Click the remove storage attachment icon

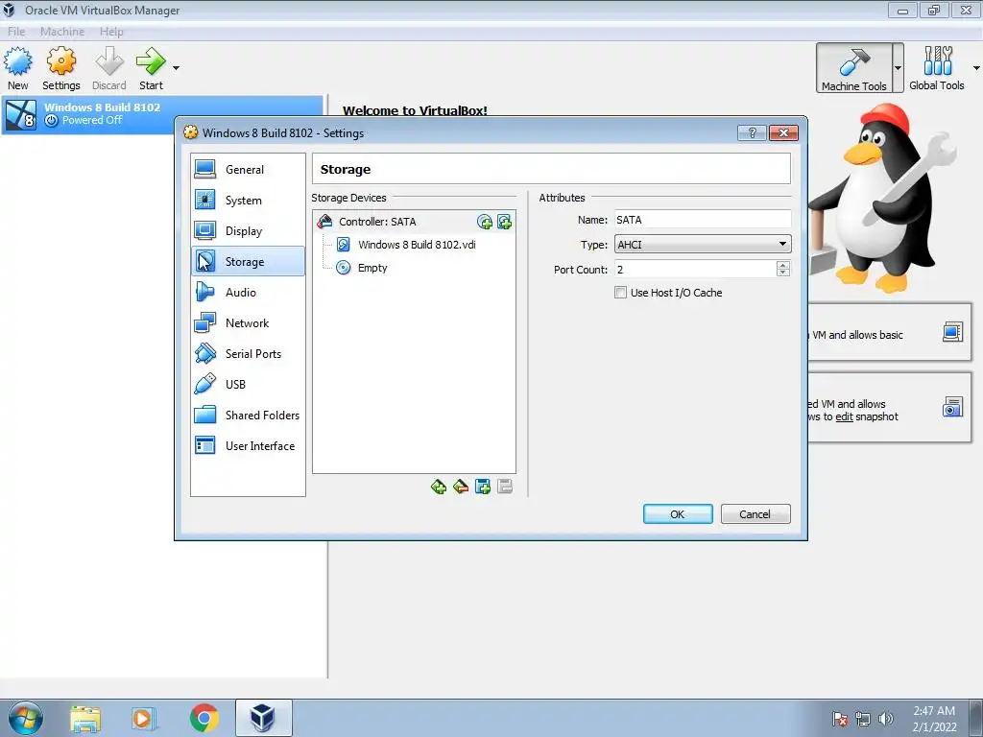[505, 487]
